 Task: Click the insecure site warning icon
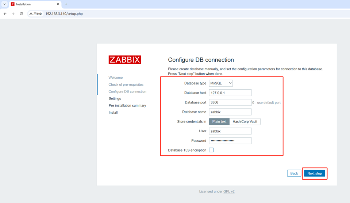(x=31, y=14)
